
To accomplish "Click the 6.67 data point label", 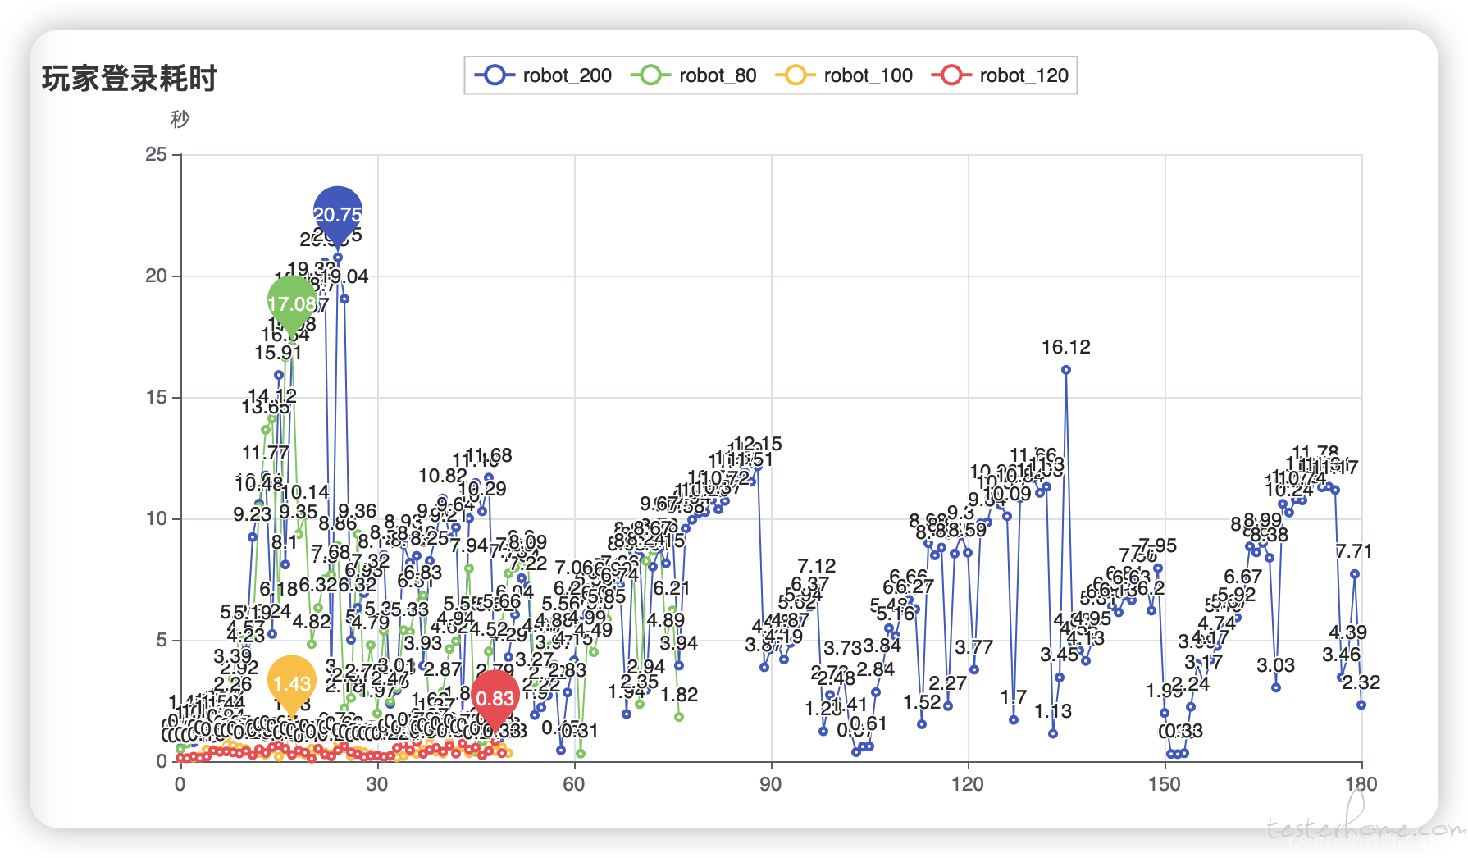I will coord(1242,577).
